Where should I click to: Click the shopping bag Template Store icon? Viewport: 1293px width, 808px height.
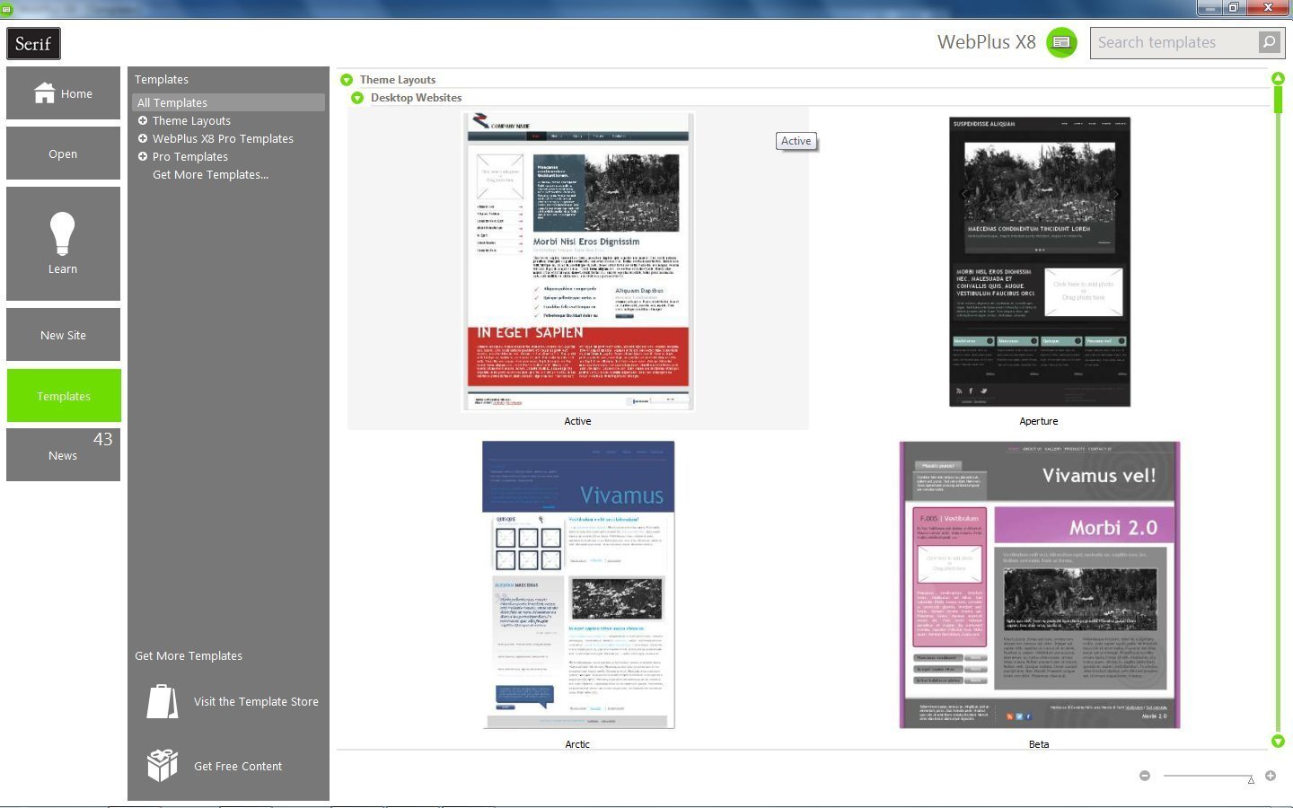(163, 701)
